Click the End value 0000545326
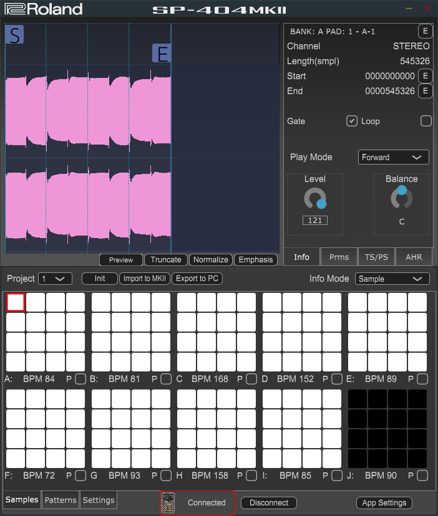This screenshot has height=516, width=438. pyautogui.click(x=390, y=91)
